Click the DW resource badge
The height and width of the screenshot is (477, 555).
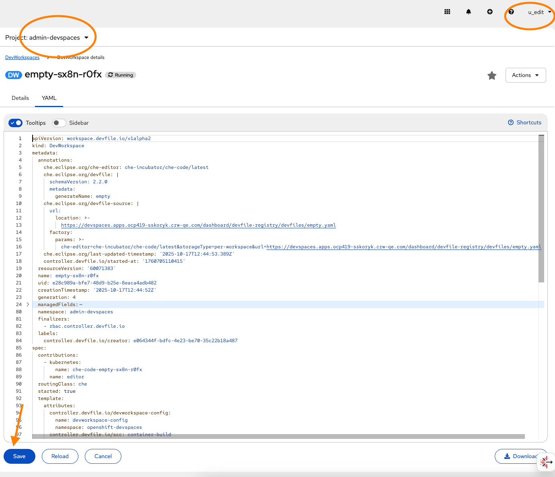[14, 75]
